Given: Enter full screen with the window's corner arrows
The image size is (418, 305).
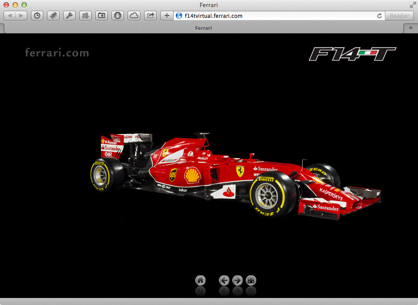Looking at the screenshot, I should coord(413,5).
